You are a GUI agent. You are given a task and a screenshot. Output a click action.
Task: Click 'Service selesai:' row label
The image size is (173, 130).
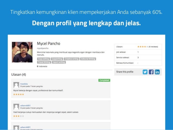point(123,58)
